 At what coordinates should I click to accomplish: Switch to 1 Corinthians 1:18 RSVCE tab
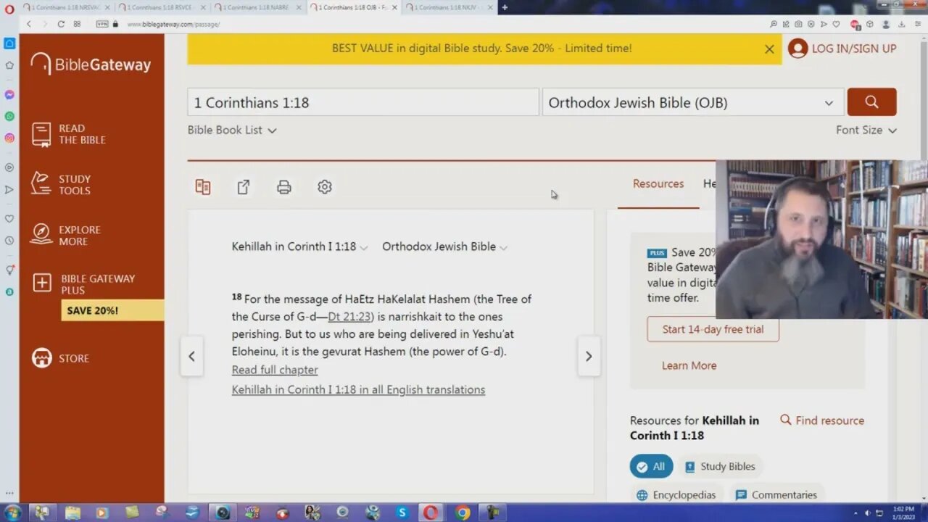pyautogui.click(x=162, y=7)
